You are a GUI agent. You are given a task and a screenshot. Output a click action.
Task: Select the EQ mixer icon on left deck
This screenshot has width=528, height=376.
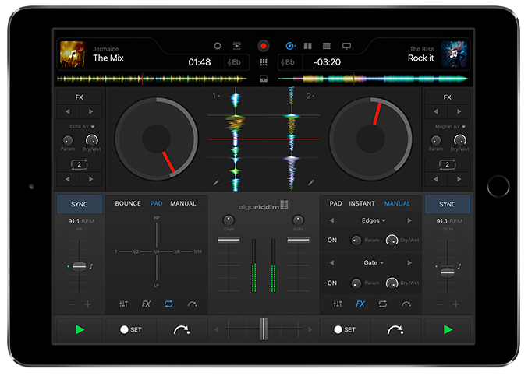[x=123, y=304]
